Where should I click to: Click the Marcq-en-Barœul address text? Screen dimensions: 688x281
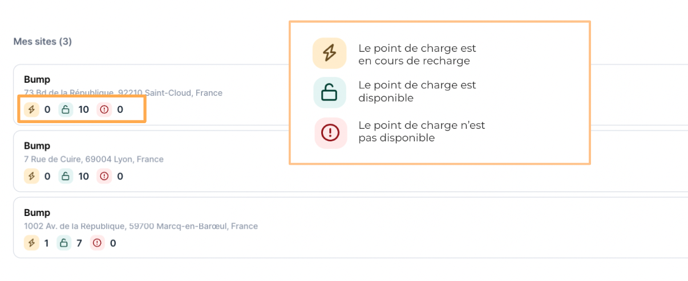coord(140,226)
